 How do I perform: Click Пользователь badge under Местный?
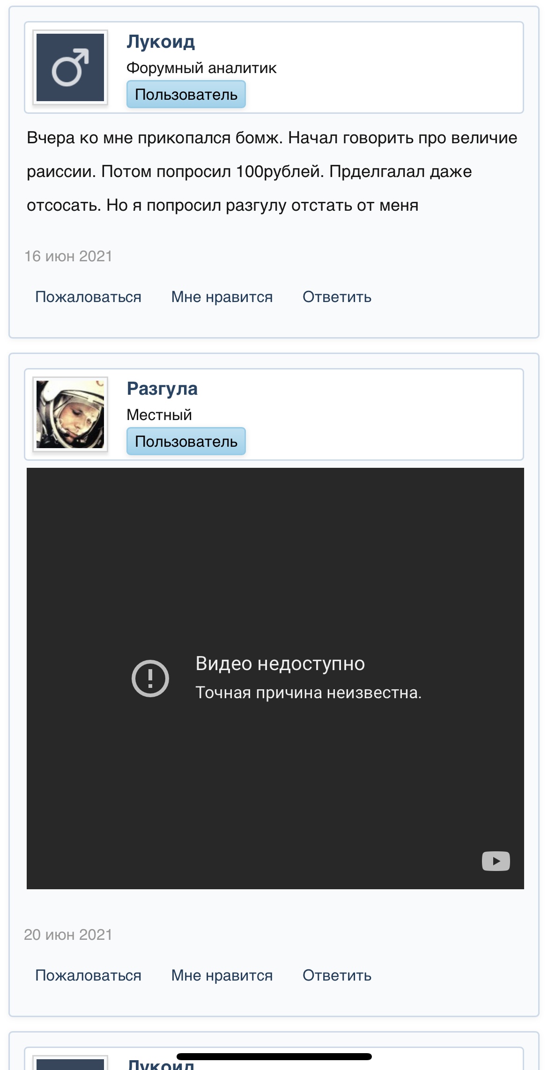[186, 442]
